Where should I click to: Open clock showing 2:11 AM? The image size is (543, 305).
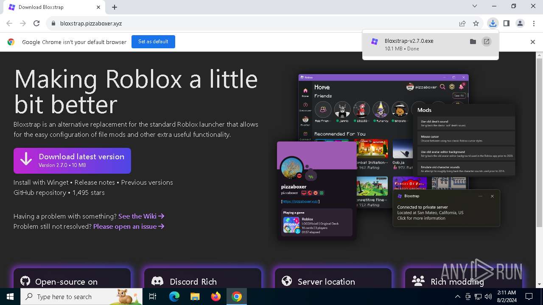(x=506, y=297)
